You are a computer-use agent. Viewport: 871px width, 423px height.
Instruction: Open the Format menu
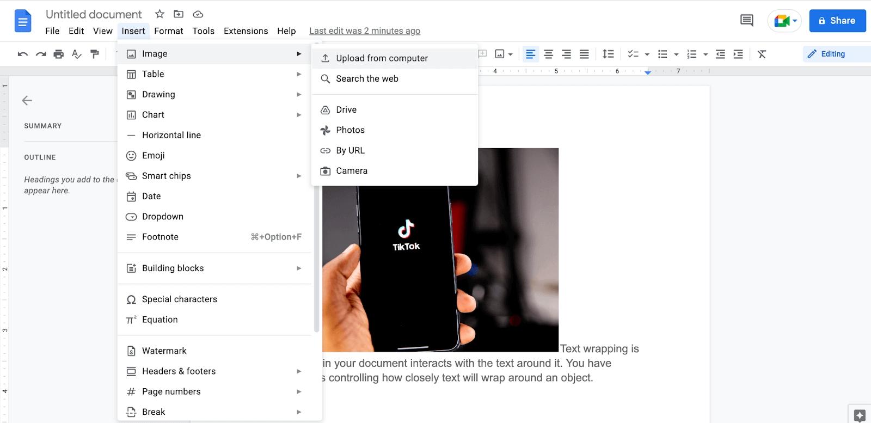[x=168, y=31]
